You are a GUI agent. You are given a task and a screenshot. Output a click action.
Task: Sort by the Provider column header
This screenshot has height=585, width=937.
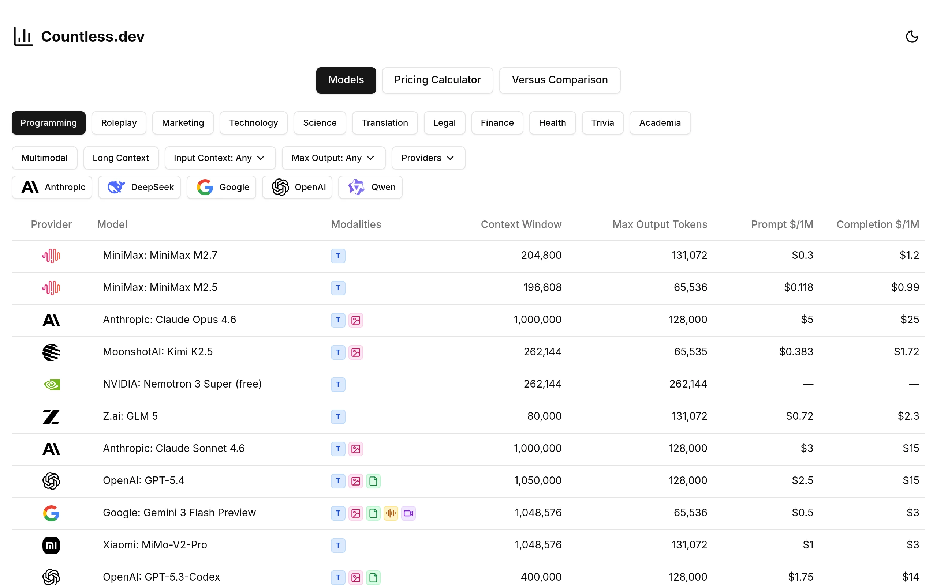(x=51, y=224)
